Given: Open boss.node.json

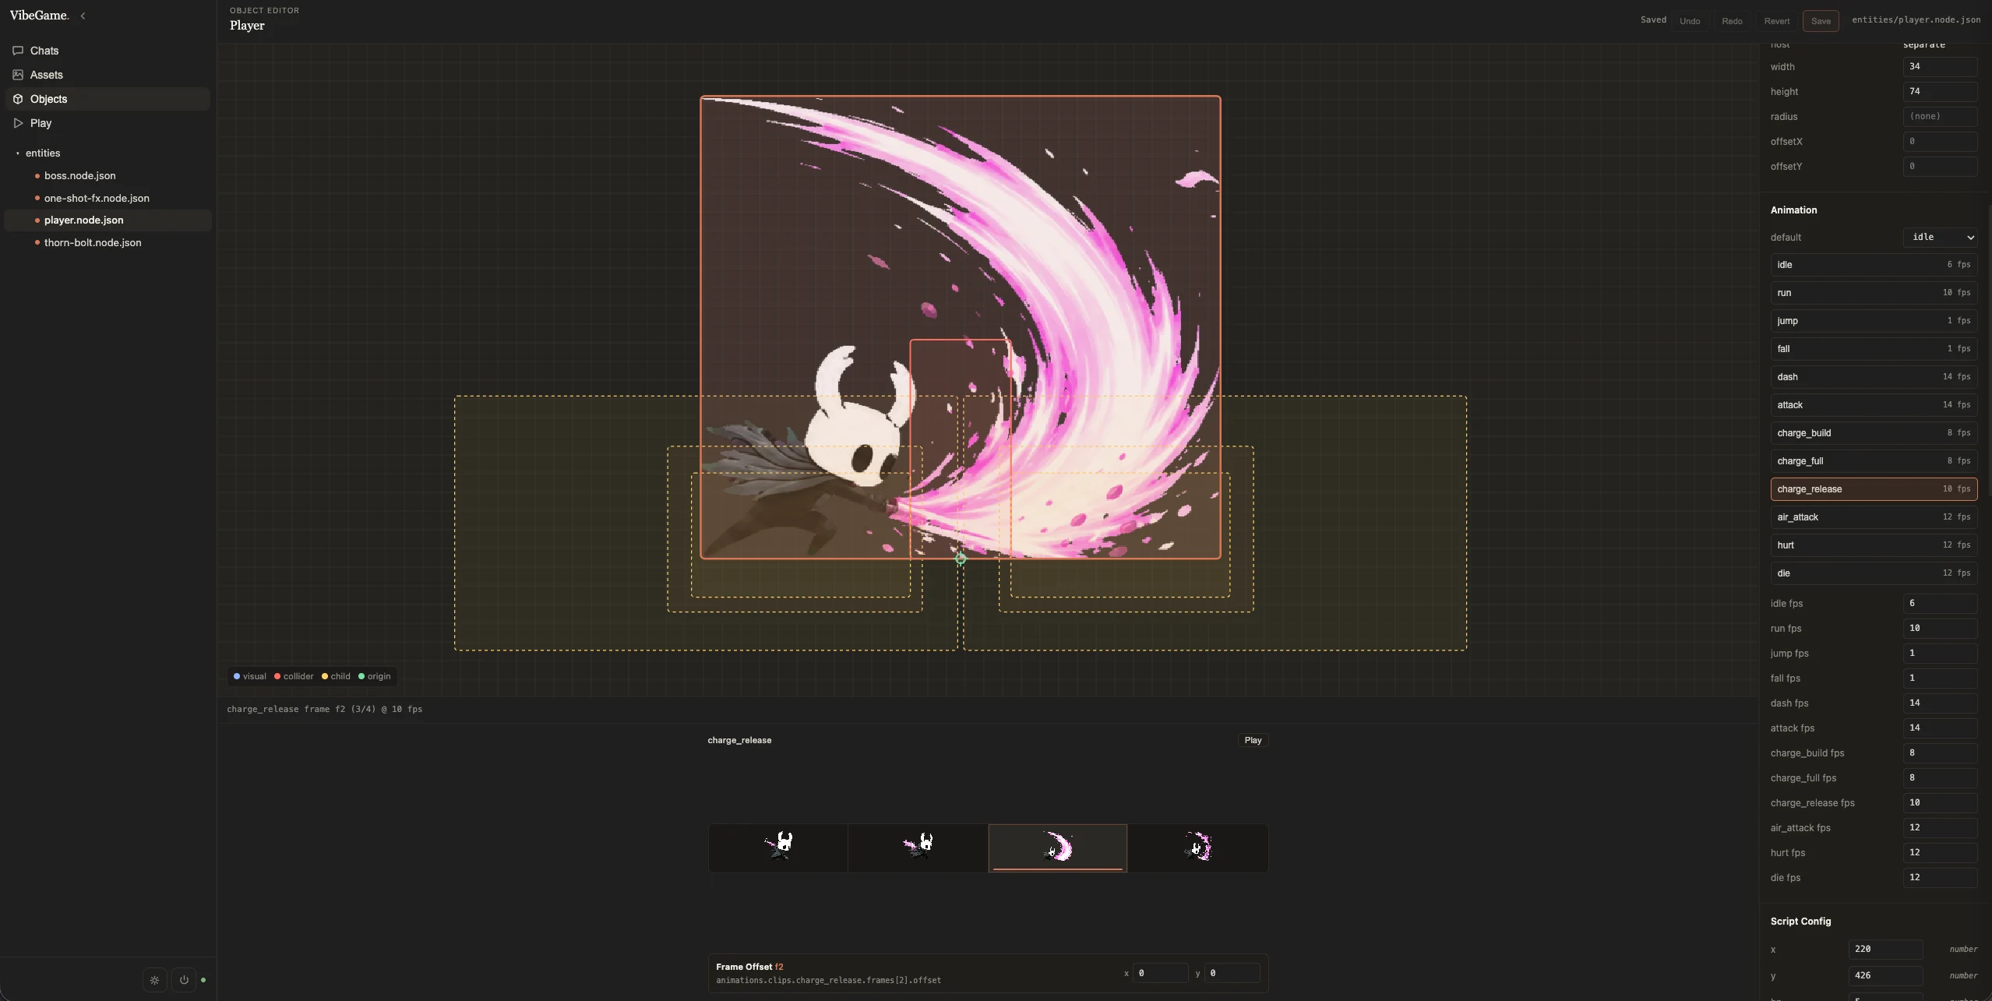Looking at the screenshot, I should 108,176.
